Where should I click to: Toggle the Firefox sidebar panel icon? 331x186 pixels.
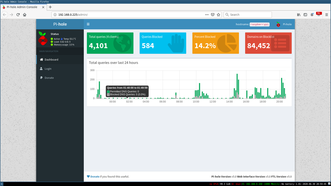pos(305,15)
